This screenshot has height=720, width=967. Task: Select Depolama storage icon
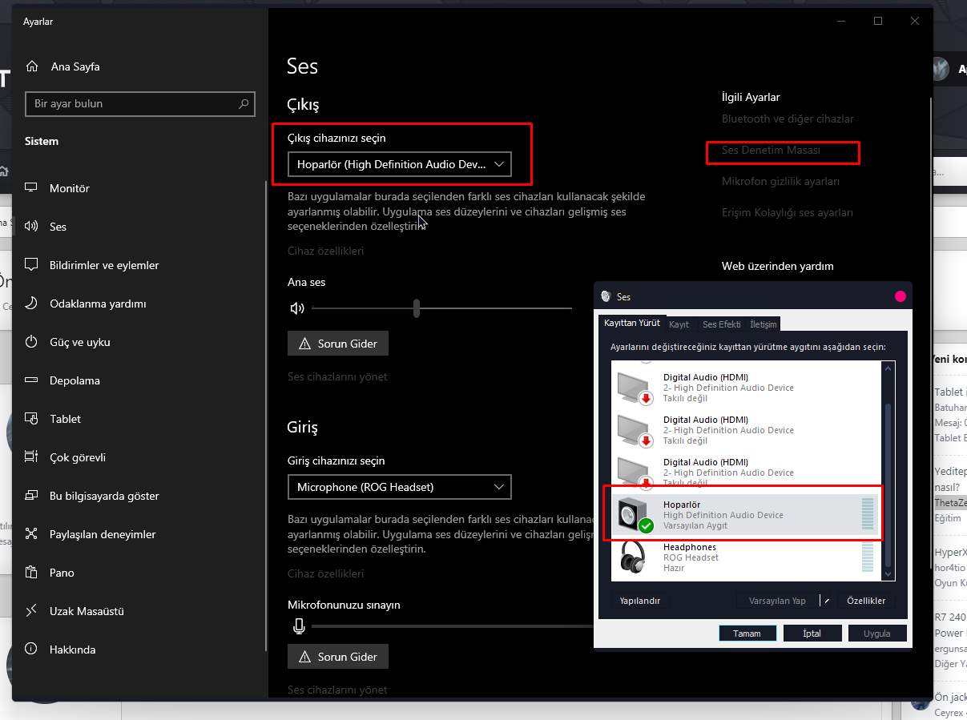(x=32, y=380)
